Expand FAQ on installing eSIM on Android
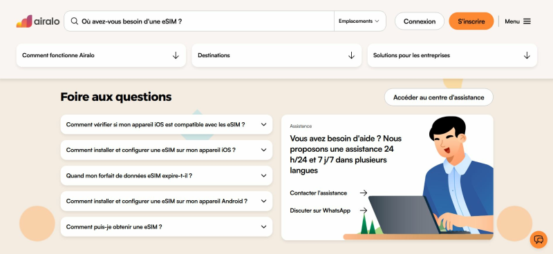The image size is (553, 254). 167,201
